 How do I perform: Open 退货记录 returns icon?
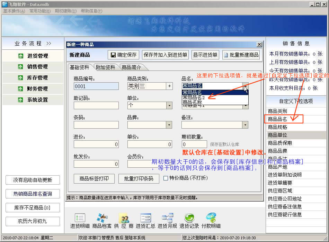click(189, 221)
